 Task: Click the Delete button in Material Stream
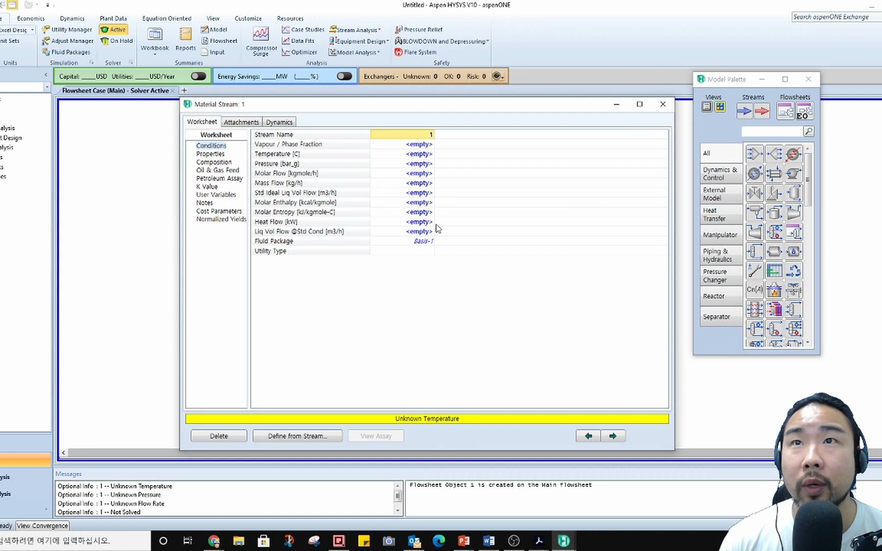click(x=219, y=436)
